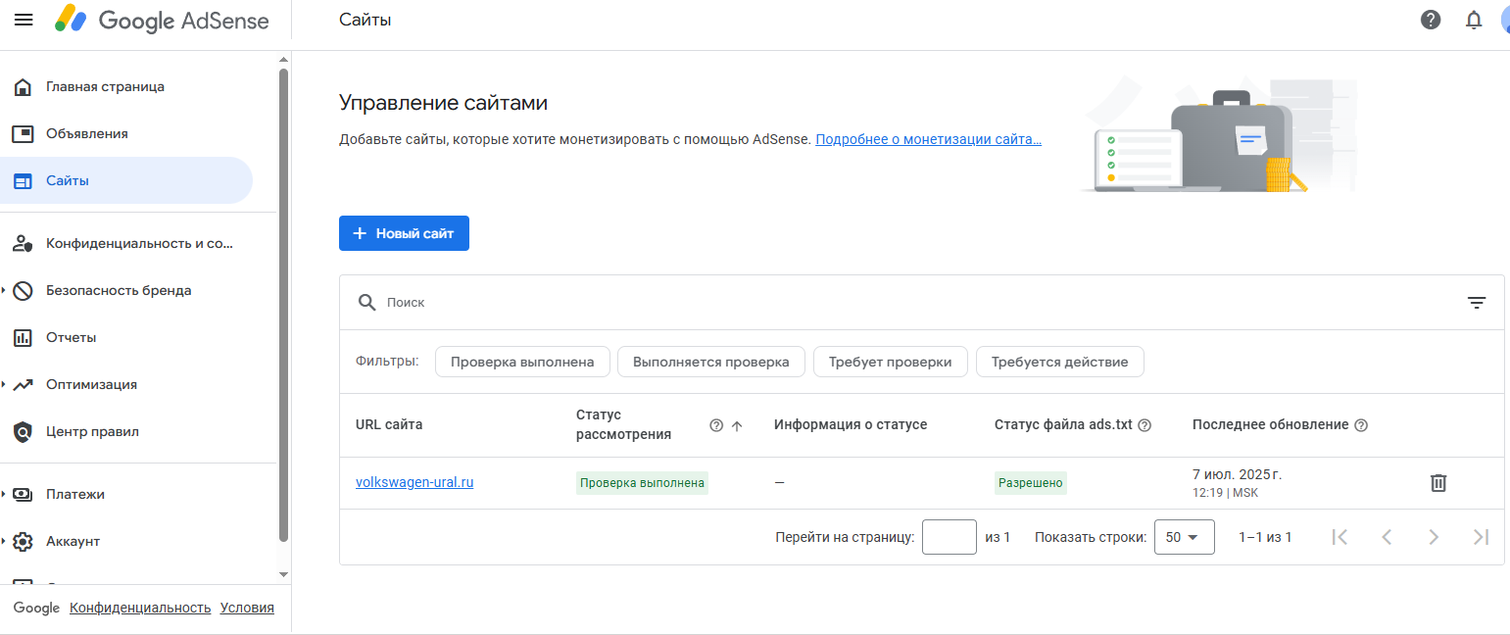Expand the Платежи menu arrow

pyautogui.click(x=4, y=494)
